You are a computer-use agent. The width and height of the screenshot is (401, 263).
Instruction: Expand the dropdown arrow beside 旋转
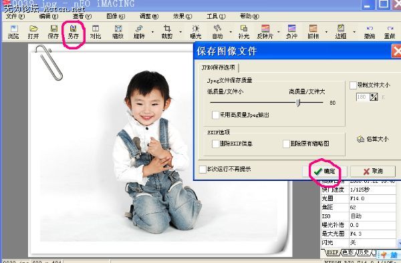coord(152,32)
